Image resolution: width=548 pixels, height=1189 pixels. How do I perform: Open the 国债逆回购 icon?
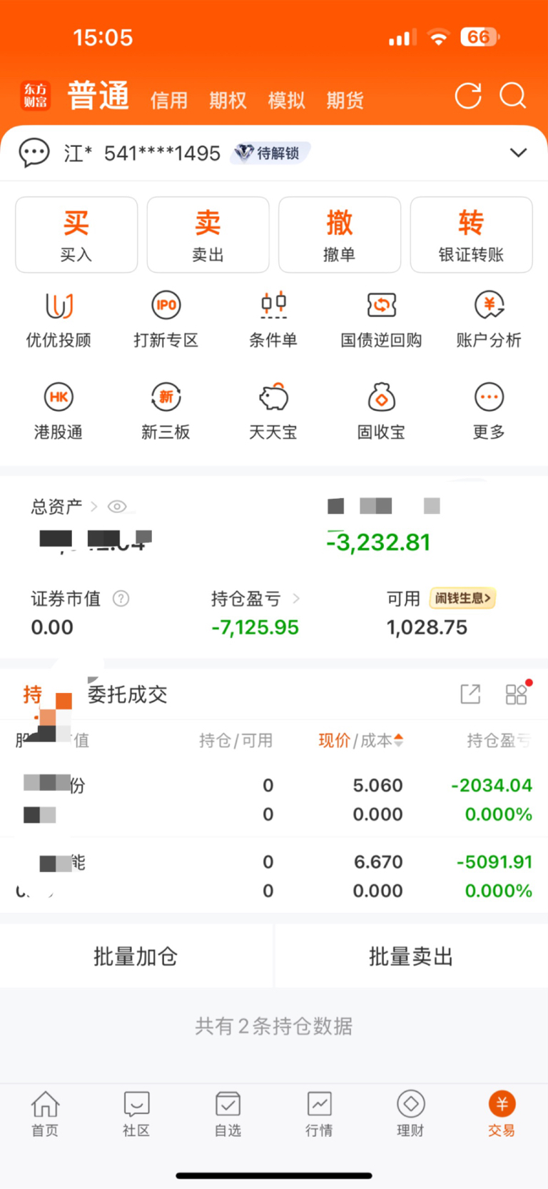(x=381, y=305)
